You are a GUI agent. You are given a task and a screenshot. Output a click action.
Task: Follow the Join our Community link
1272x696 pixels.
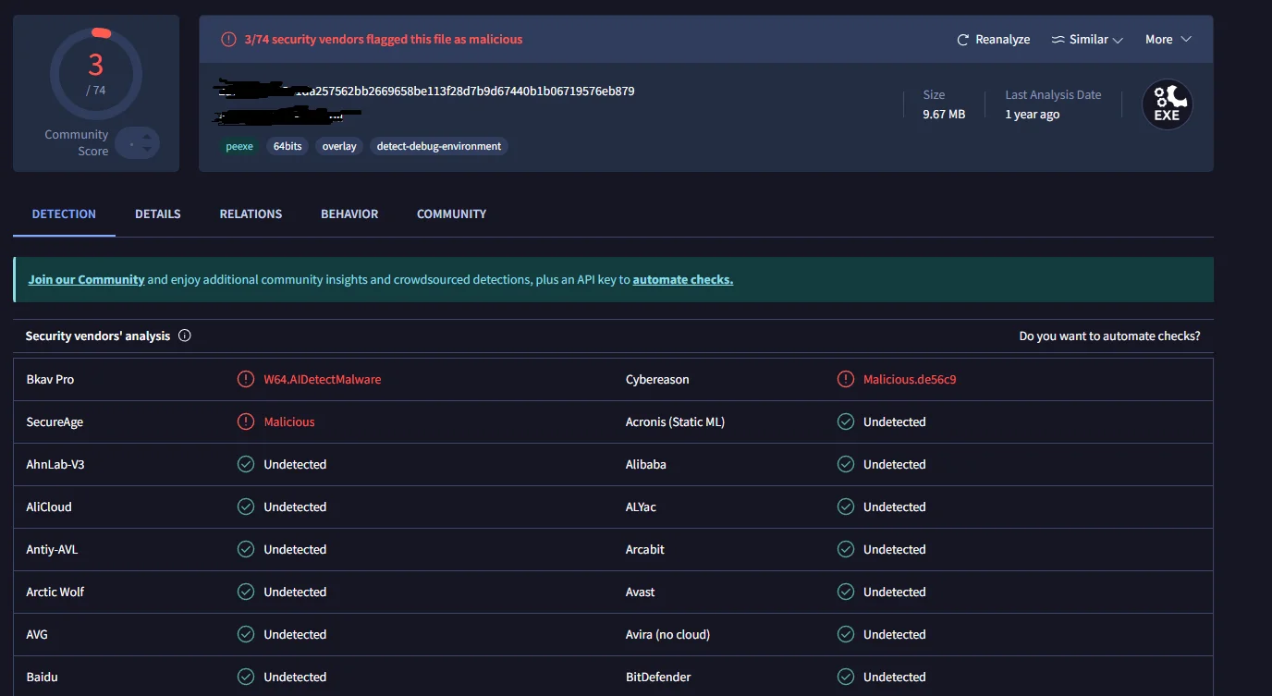point(86,279)
